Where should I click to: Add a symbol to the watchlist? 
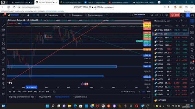point(176,21)
